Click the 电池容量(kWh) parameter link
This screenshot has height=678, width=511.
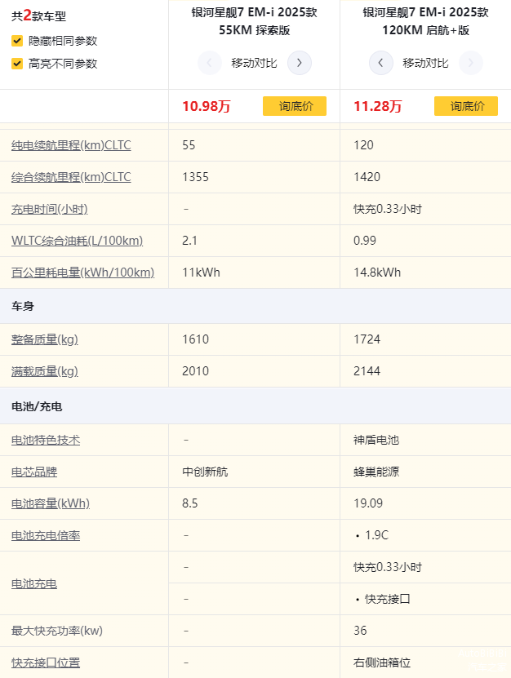[x=51, y=503]
